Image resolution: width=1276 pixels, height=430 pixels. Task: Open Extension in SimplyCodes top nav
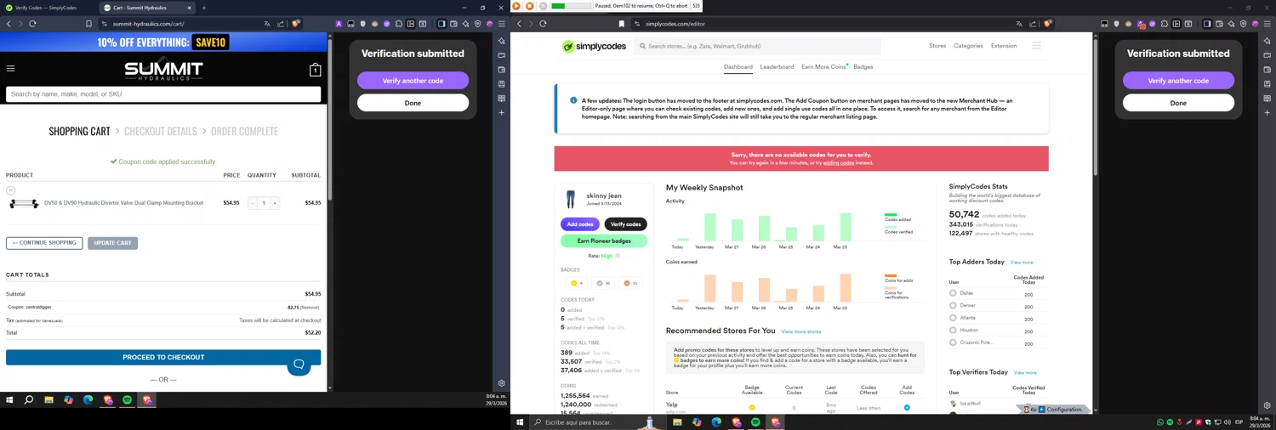[x=1004, y=46]
